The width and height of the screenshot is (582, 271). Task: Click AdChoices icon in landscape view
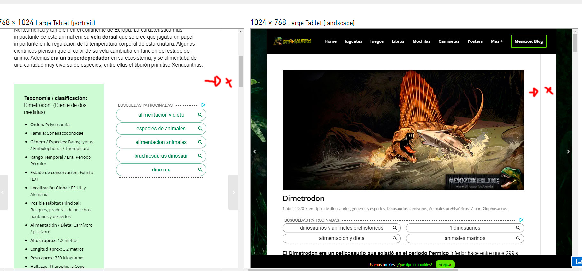tap(521, 220)
